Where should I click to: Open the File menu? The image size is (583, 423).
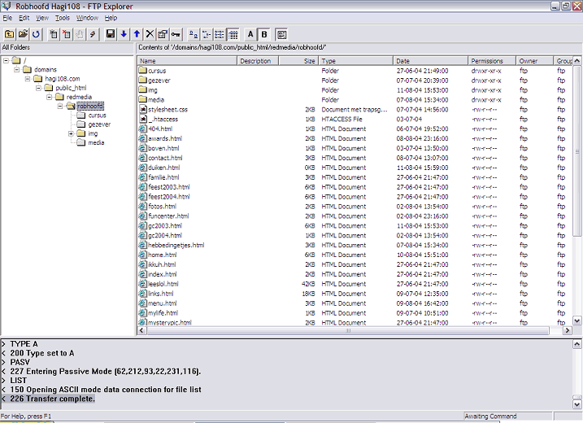pyautogui.click(x=7, y=18)
